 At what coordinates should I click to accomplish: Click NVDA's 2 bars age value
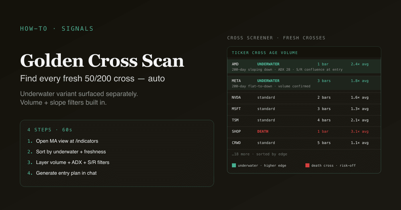coord(324,97)
